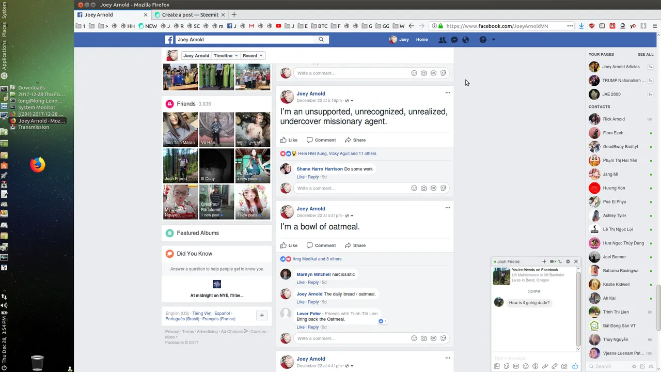
Task: Click the contacts sidebar scrollbar
Action: point(658,307)
